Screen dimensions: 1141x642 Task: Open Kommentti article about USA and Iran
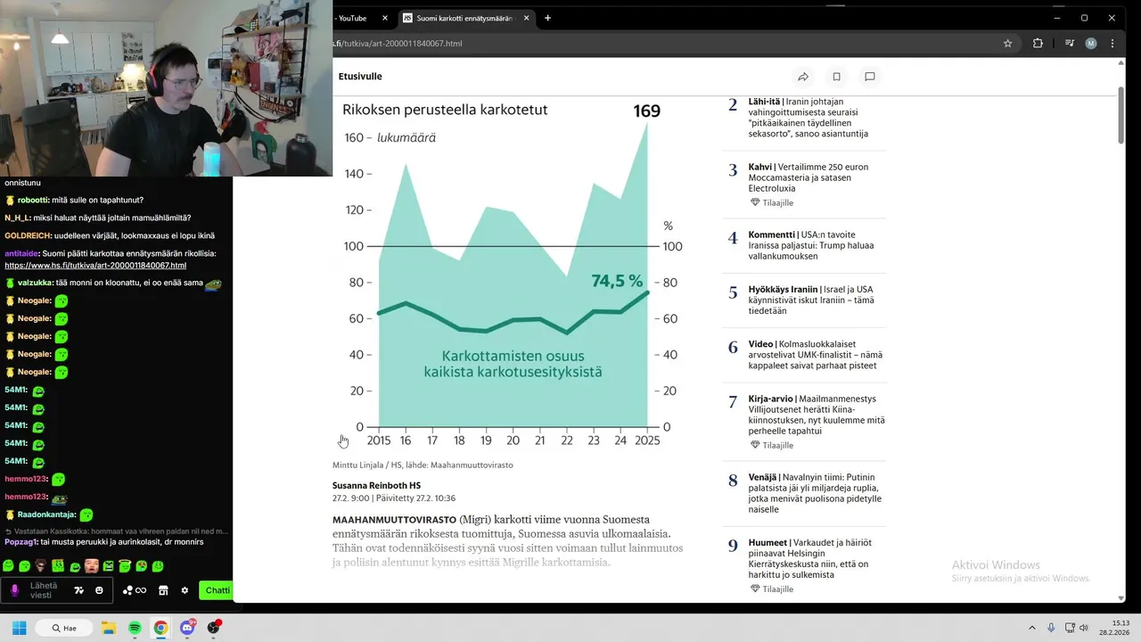click(811, 245)
